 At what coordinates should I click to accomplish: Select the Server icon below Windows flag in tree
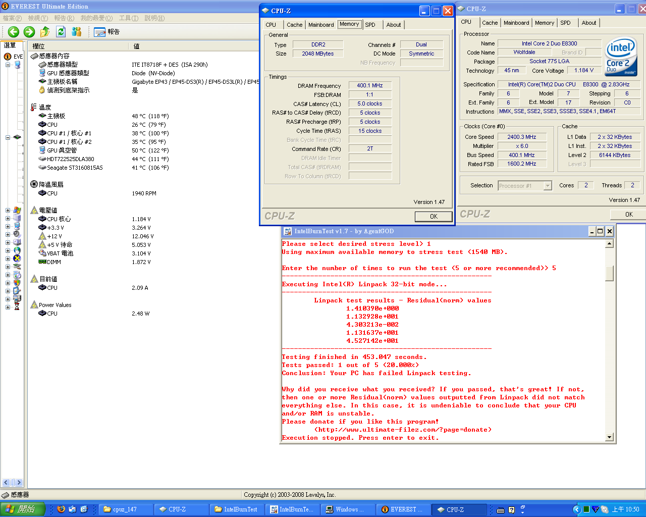(17, 218)
